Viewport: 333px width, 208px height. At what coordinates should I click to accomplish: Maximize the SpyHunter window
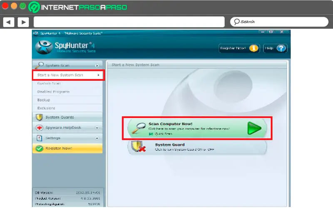(271, 32)
